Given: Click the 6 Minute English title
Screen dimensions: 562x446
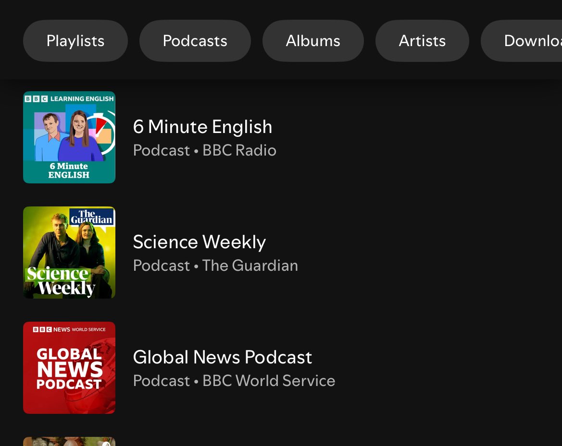Looking at the screenshot, I should 202,127.
